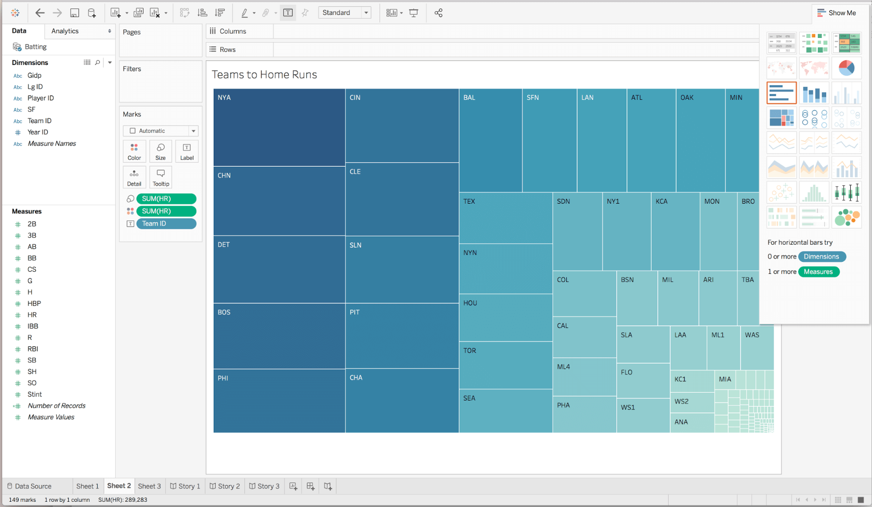The image size is (872, 507).
Task: Select the Color button in the Marks card
Action: (134, 151)
